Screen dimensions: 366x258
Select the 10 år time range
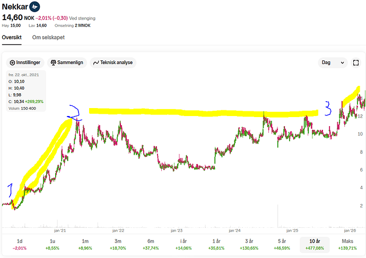tap(315, 244)
